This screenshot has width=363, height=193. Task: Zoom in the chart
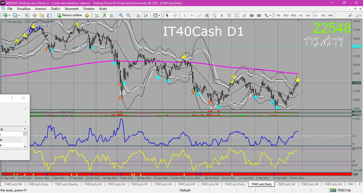121,15
